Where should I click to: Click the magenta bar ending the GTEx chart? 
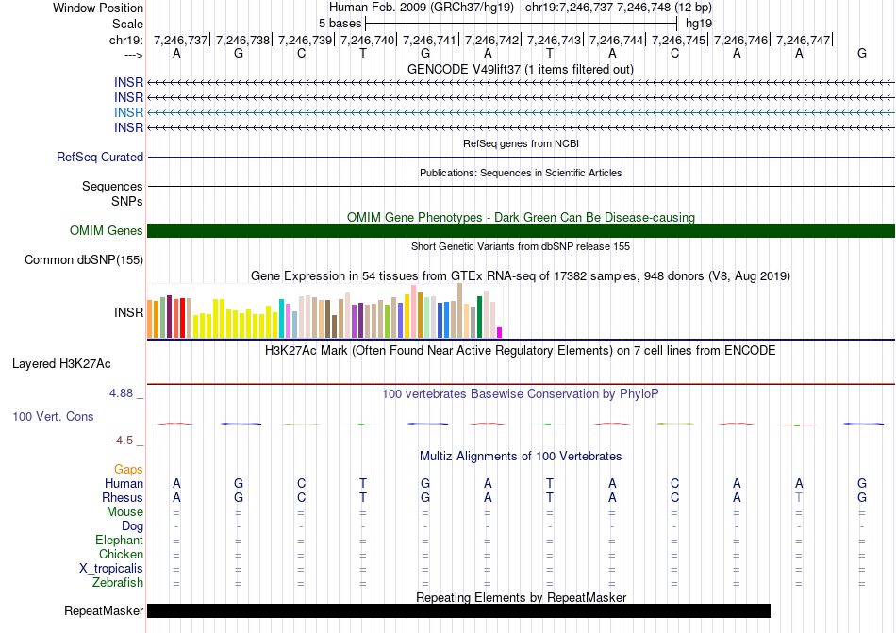pyautogui.click(x=500, y=331)
